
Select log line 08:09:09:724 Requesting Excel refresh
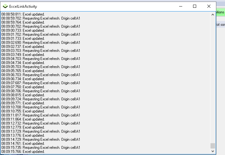(x=41, y=99)
